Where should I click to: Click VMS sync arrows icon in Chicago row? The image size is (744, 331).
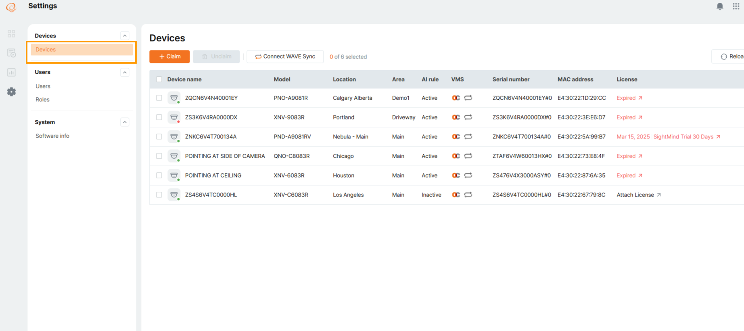[x=468, y=156]
